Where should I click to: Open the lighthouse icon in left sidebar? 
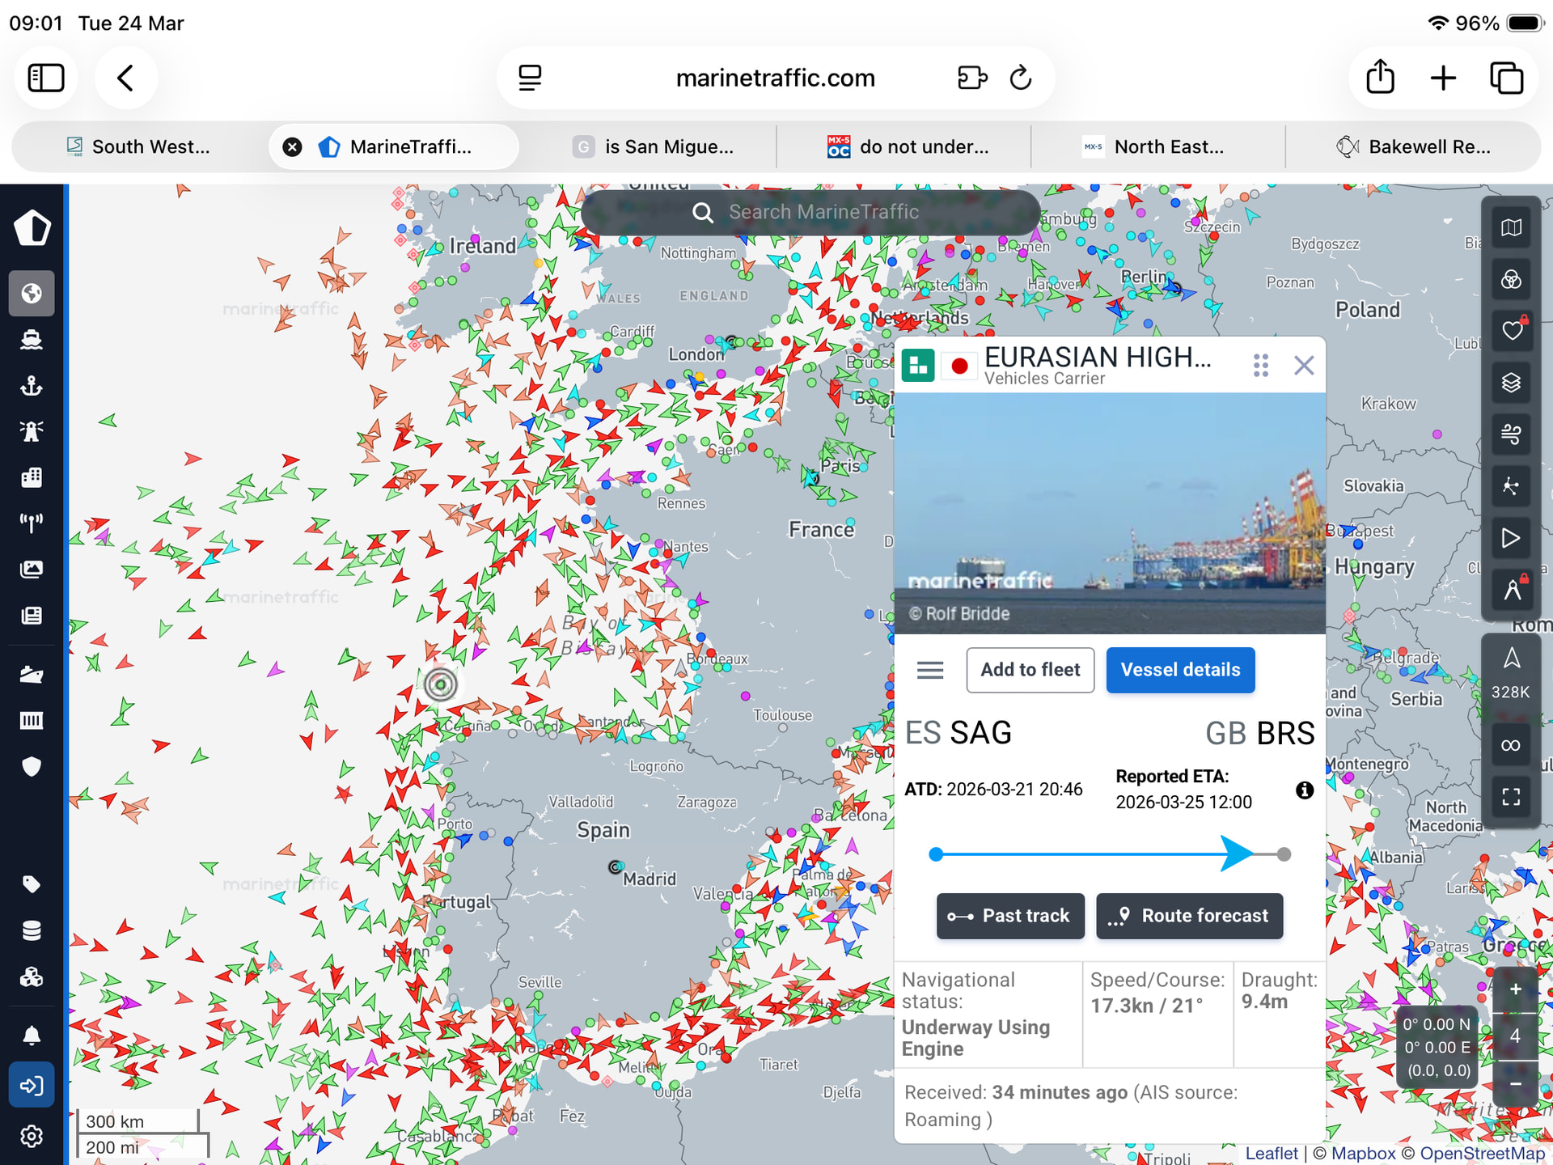pos(32,431)
